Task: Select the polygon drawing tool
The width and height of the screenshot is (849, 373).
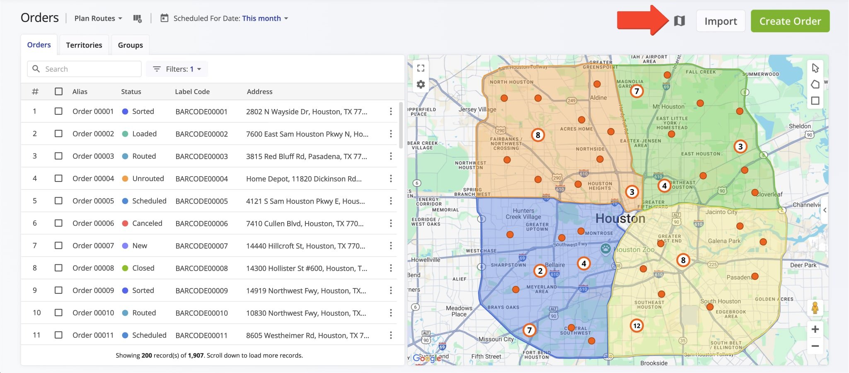Action: tap(815, 84)
